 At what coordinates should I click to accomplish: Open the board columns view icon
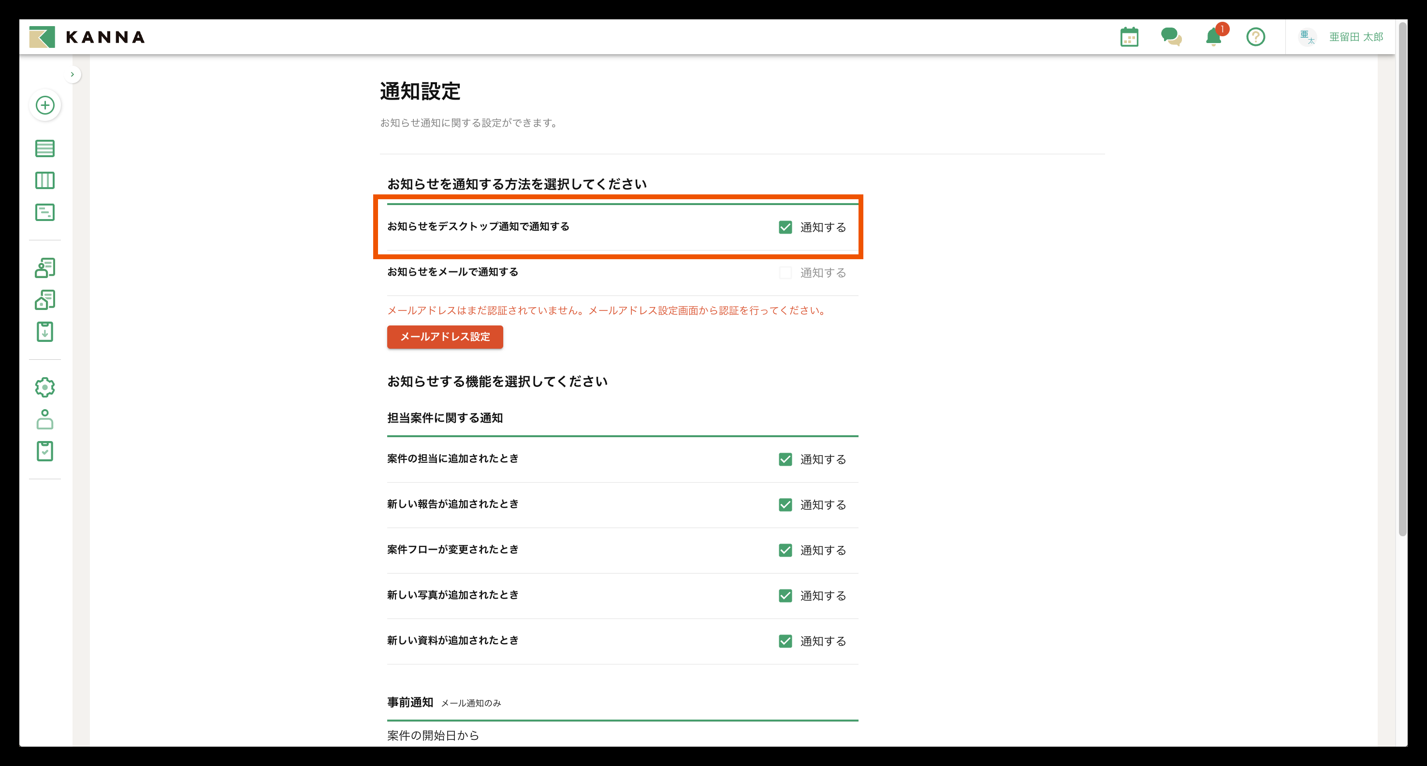click(x=45, y=181)
